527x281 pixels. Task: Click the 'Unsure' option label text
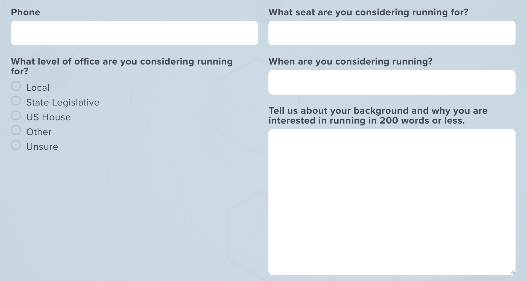[x=42, y=147]
